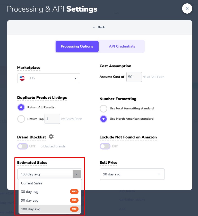
Task: Click the Back arrow link
Action: coord(99,27)
